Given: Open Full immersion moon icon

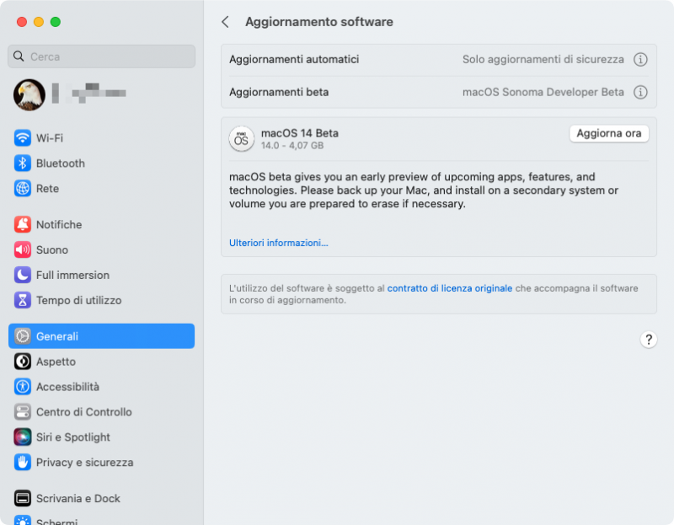Looking at the screenshot, I should pos(23,275).
